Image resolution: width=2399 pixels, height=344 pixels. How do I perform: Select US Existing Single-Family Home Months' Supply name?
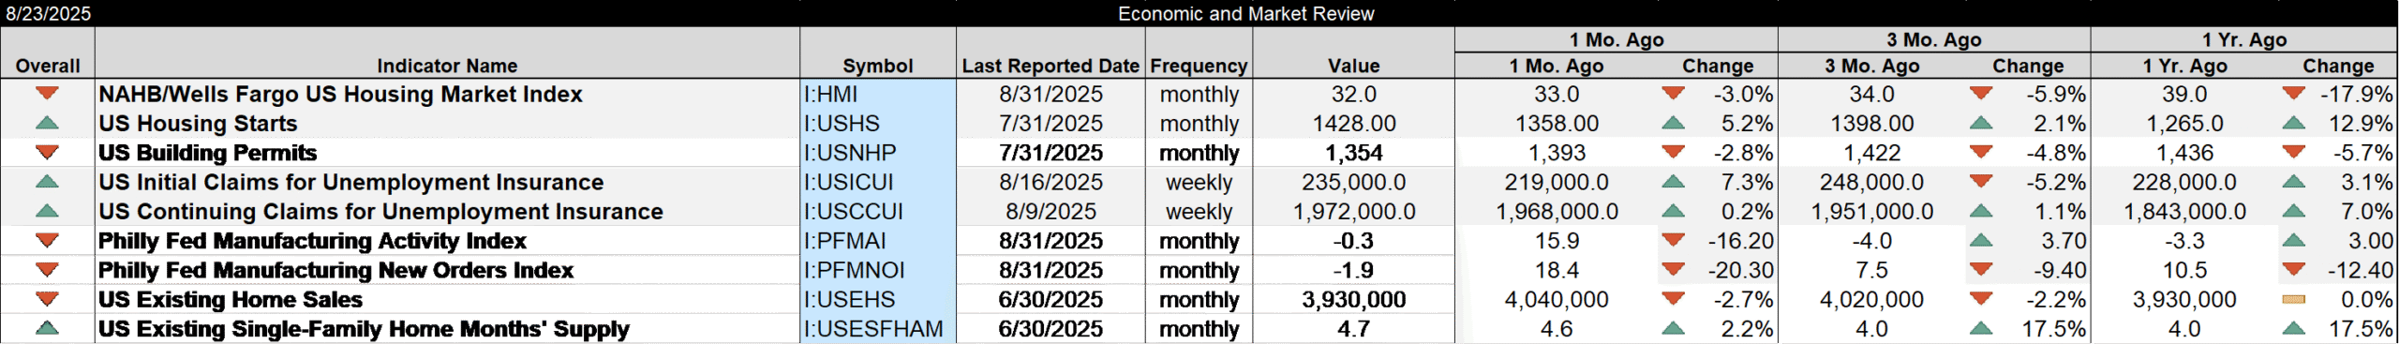(x=364, y=329)
